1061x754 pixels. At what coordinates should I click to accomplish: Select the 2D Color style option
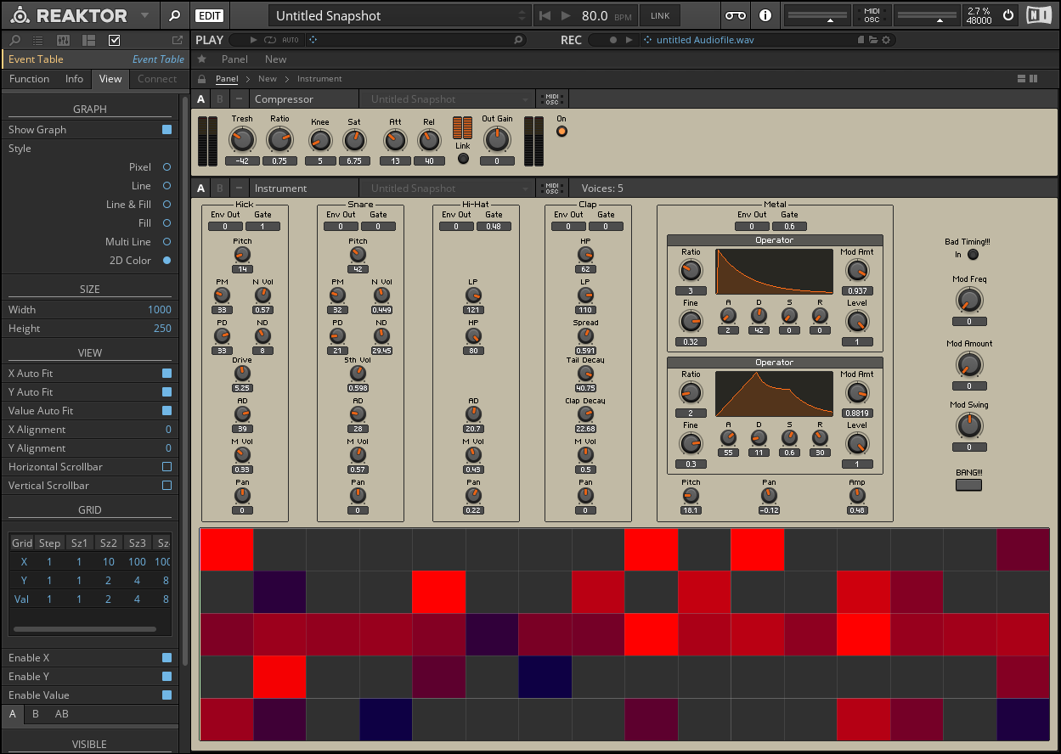(x=166, y=261)
